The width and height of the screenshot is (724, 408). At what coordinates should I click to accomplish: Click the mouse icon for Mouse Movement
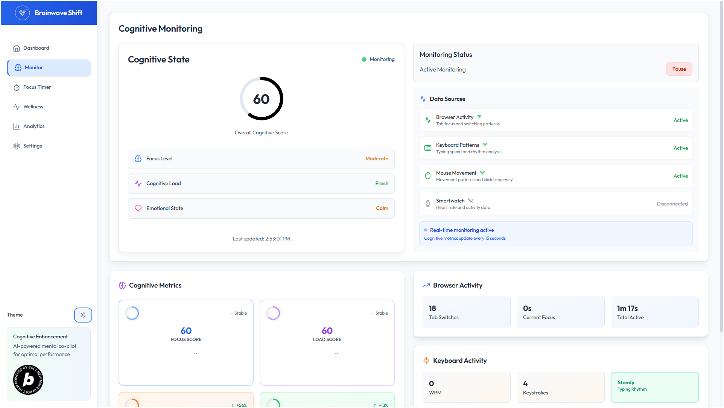point(428,176)
